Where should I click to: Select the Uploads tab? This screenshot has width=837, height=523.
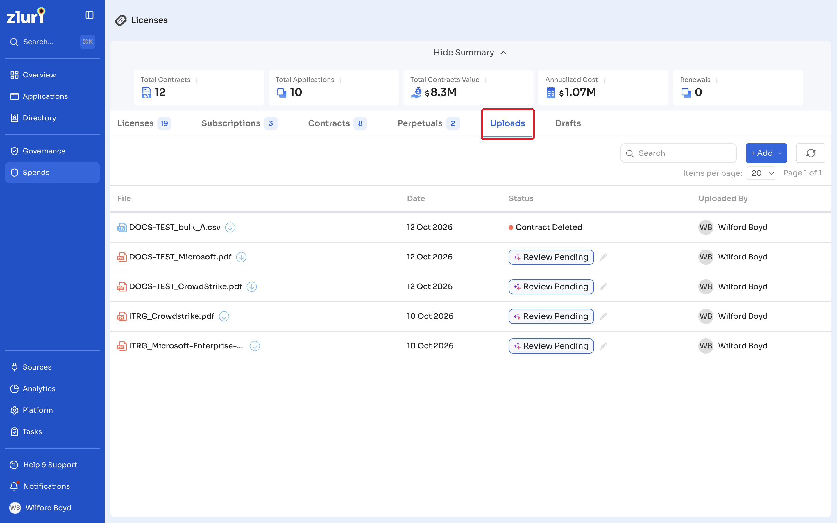[x=507, y=123]
